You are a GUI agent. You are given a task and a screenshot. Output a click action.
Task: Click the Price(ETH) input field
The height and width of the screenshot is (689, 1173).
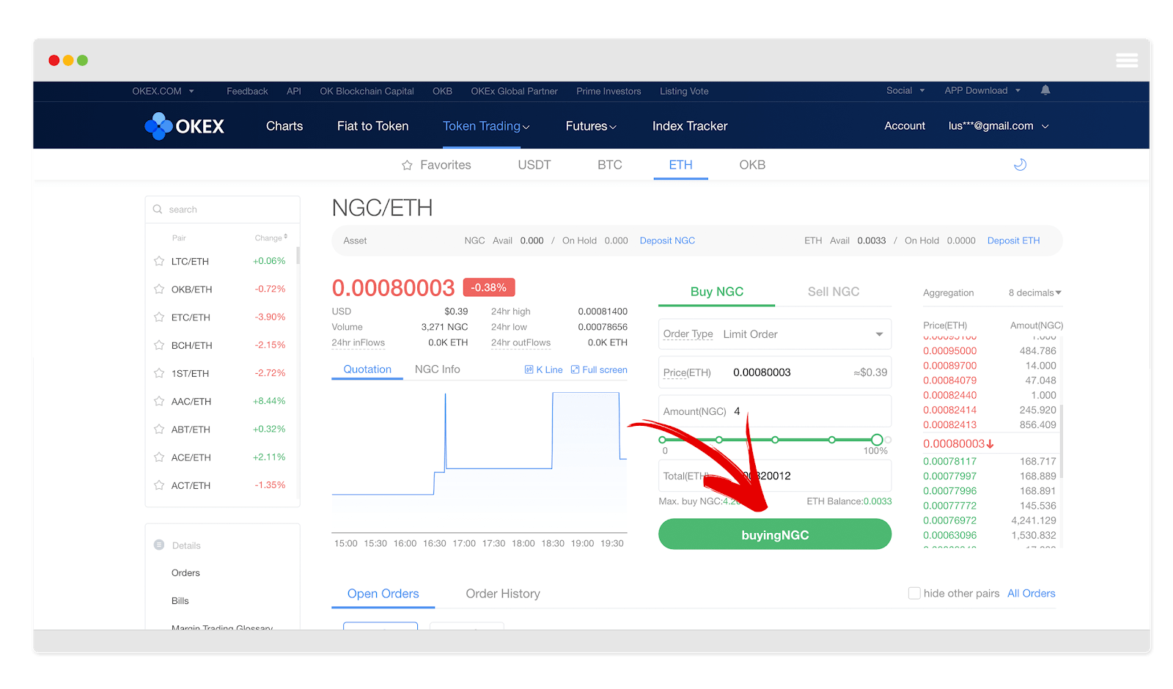(775, 372)
